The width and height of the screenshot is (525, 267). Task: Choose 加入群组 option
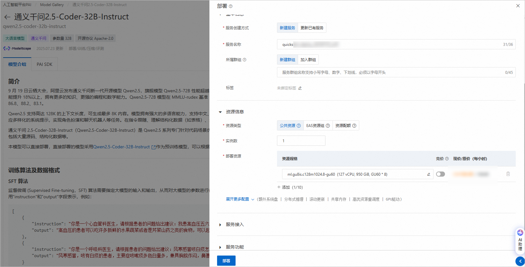pos(308,60)
